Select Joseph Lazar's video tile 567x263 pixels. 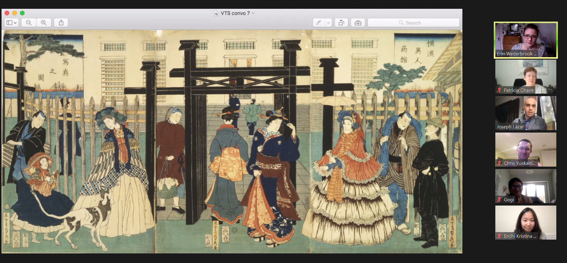[x=526, y=113]
